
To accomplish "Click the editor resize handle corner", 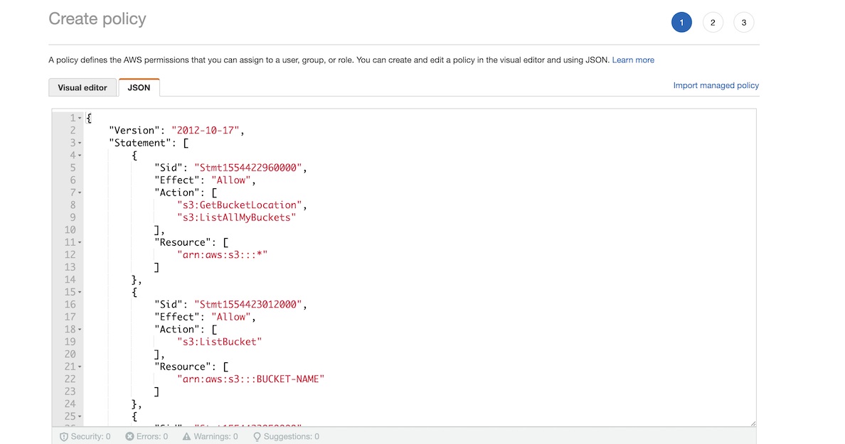I will tap(753, 423).
